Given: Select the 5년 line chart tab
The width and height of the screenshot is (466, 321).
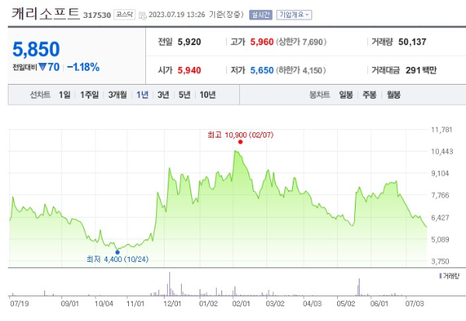Looking at the screenshot, I should point(184,95).
